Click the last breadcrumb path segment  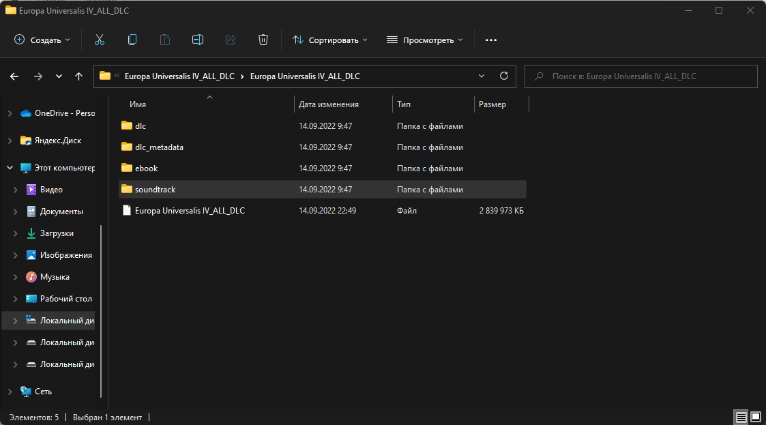(305, 76)
